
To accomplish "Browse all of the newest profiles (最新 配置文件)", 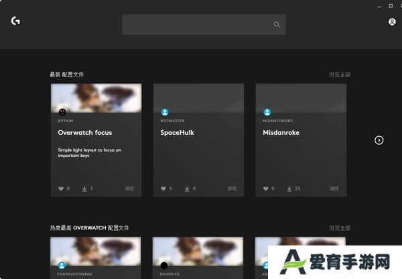I will pyautogui.click(x=340, y=74).
